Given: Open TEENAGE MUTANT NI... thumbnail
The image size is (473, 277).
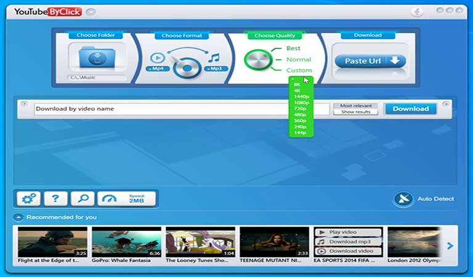Looking at the screenshot, I should click(274, 242).
